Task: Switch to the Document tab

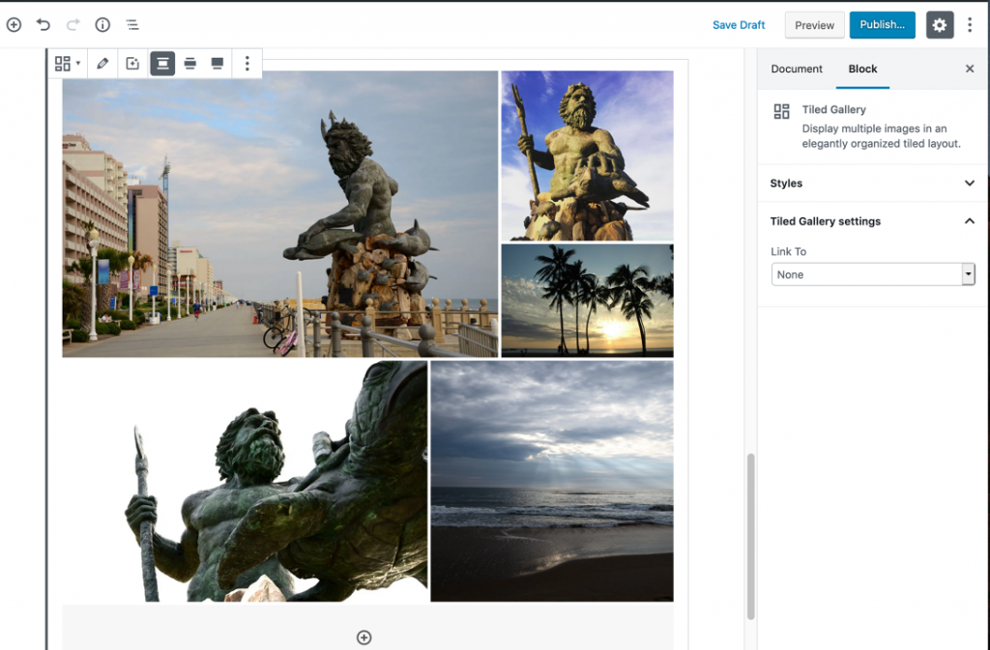Action: pyautogui.click(x=797, y=70)
